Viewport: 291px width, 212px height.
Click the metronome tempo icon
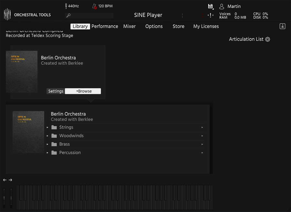pos(94,6)
